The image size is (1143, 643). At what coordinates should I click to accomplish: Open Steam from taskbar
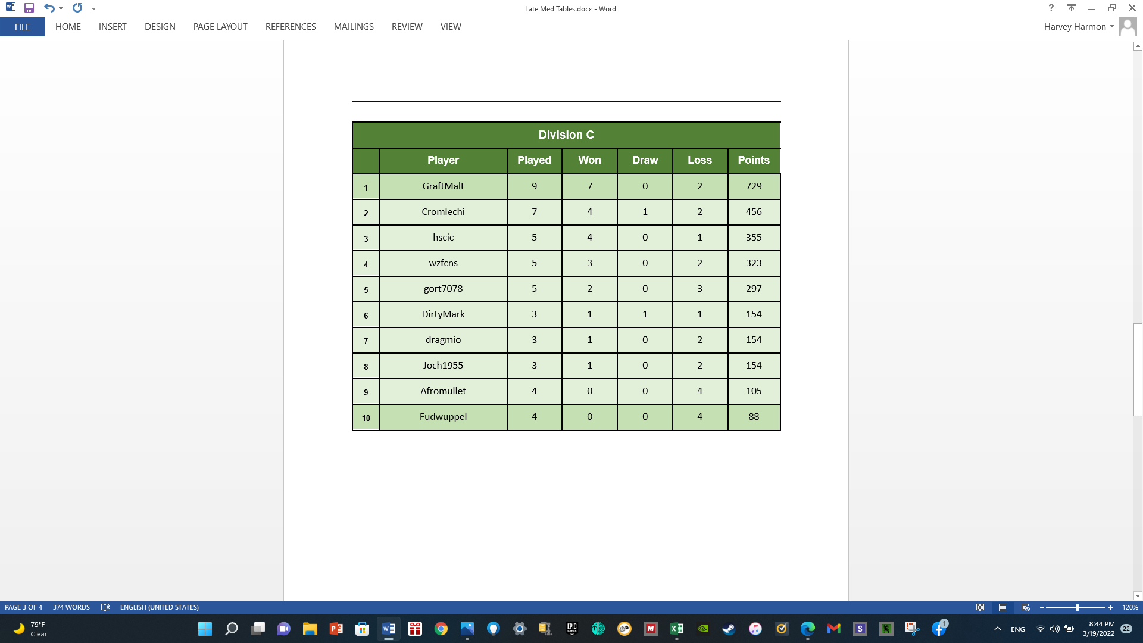(729, 629)
